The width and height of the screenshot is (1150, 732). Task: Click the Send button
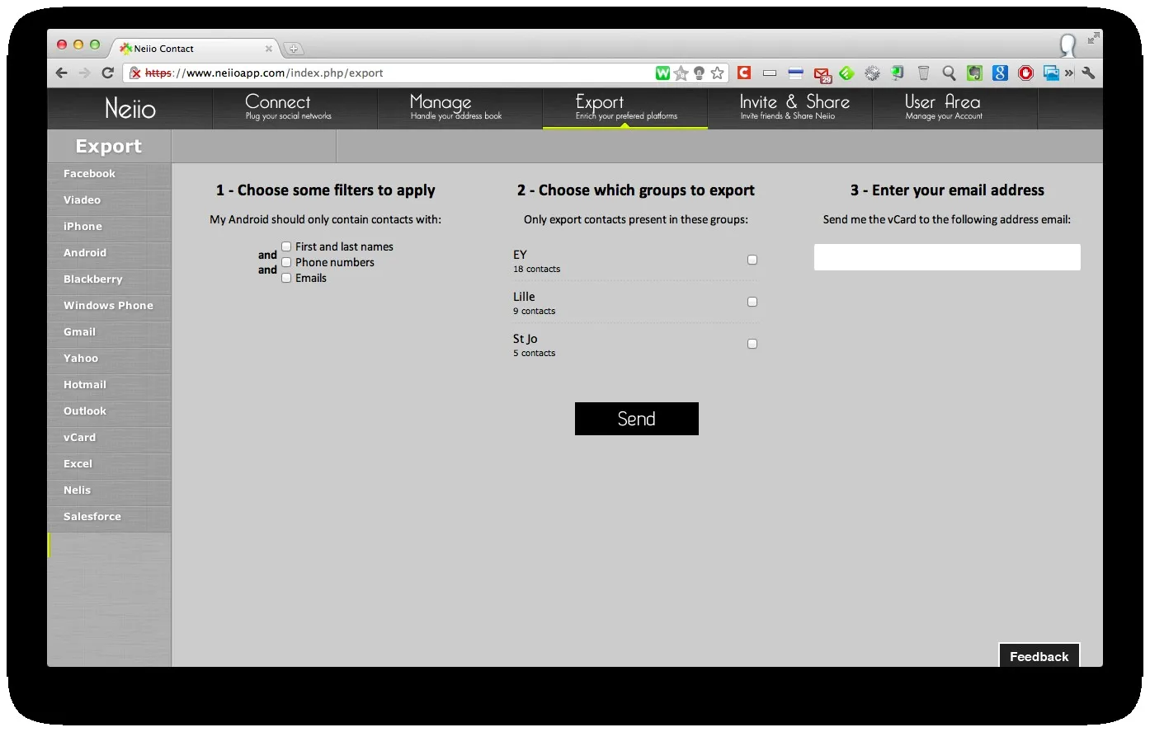click(x=637, y=419)
